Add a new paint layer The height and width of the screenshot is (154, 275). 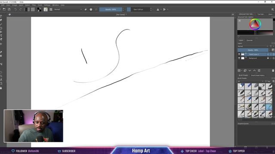point(239,71)
